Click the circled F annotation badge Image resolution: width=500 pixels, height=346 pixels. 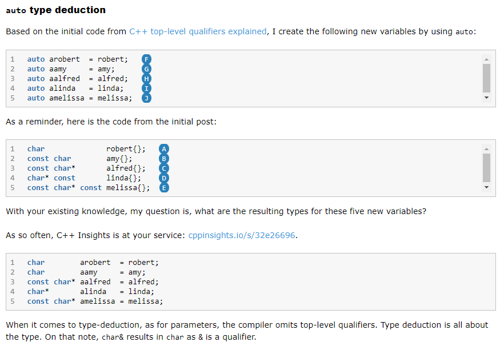(147, 59)
